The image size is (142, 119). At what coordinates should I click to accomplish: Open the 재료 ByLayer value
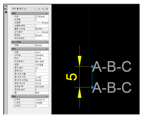(42, 45)
